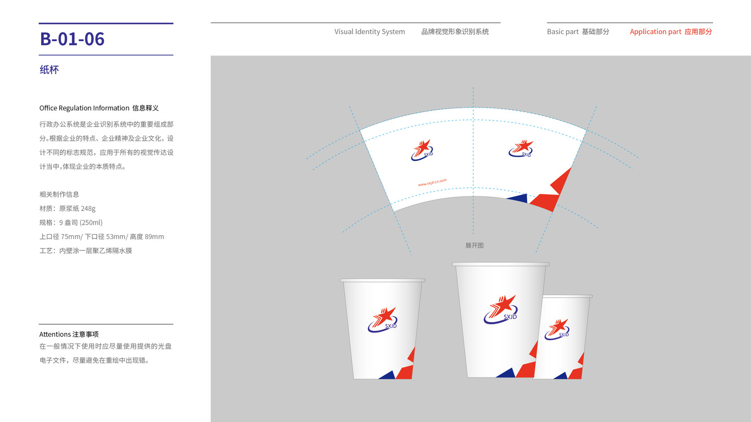Click the 相关制作信息 subheading
Image resolution: width=751 pixels, height=422 pixels.
(x=59, y=195)
